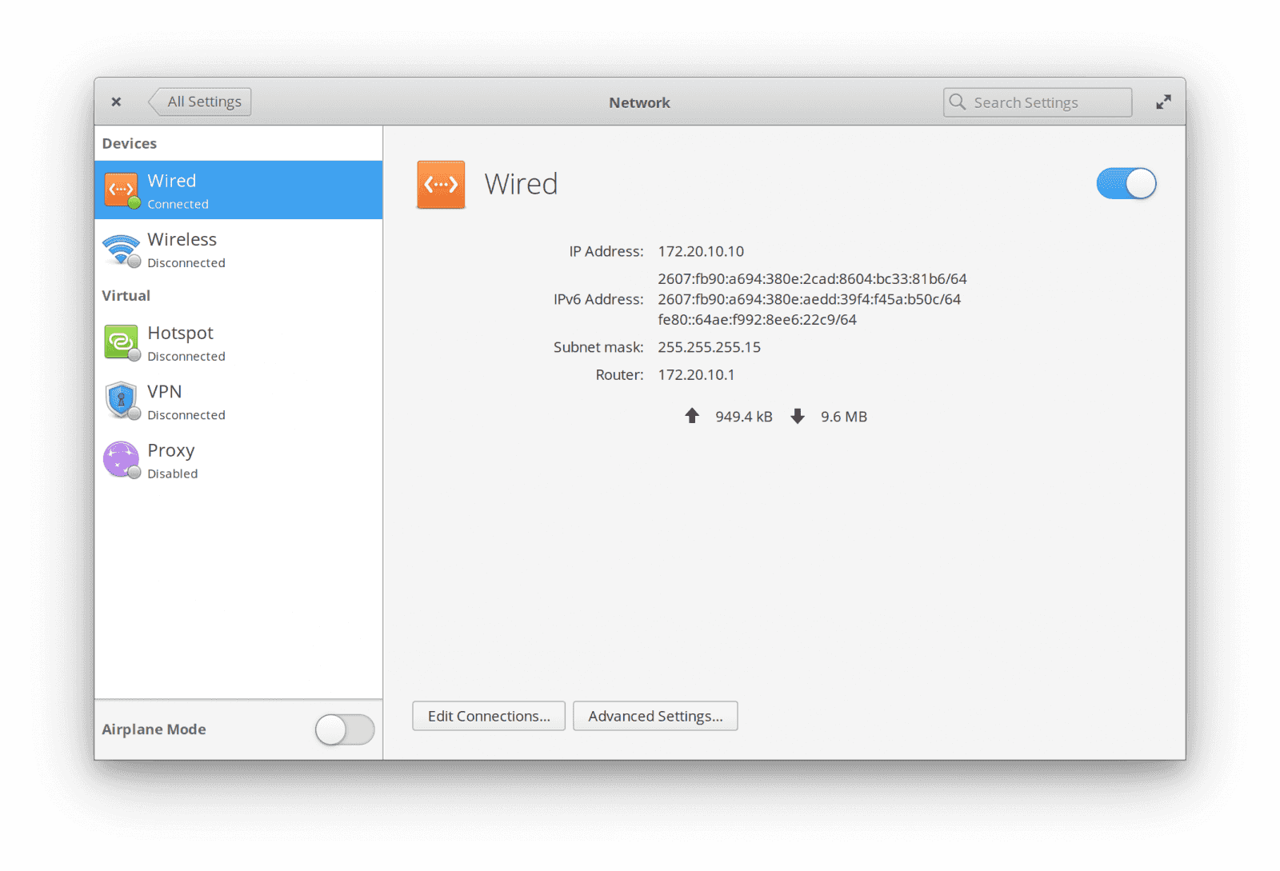Return to All Settings
This screenshot has width=1280, height=871.
pyautogui.click(x=203, y=102)
